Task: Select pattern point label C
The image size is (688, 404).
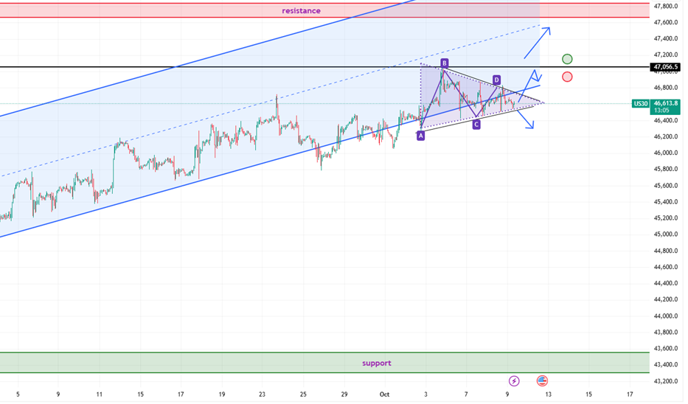Action: pyautogui.click(x=476, y=125)
